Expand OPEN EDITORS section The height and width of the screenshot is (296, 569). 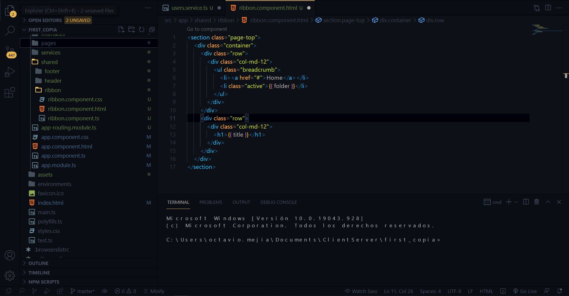coord(89,20)
